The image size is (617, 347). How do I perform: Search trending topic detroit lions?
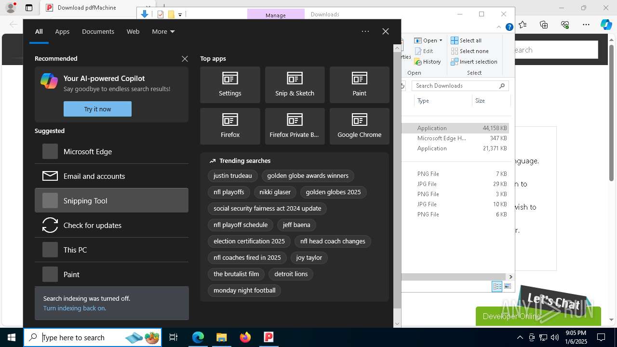point(291,274)
